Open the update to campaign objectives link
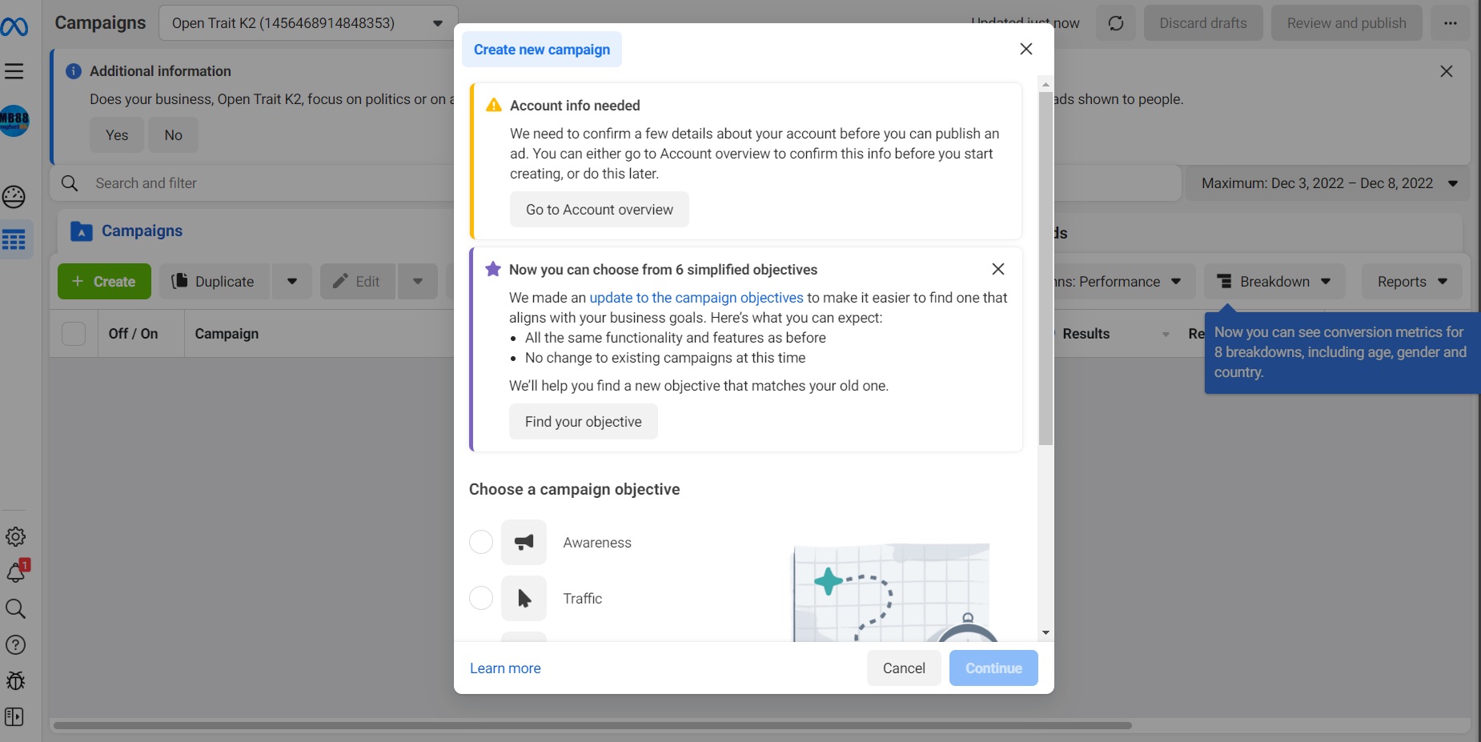 [x=696, y=298]
